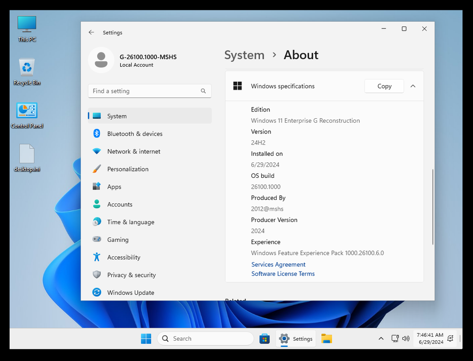Image resolution: width=473 pixels, height=361 pixels.
Task: Select the edition value Windows 11 Enterprise G Reconstruction
Action: click(x=305, y=121)
